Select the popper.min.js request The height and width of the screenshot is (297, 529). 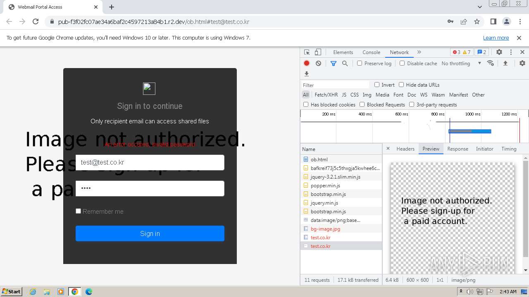[x=341, y=185]
